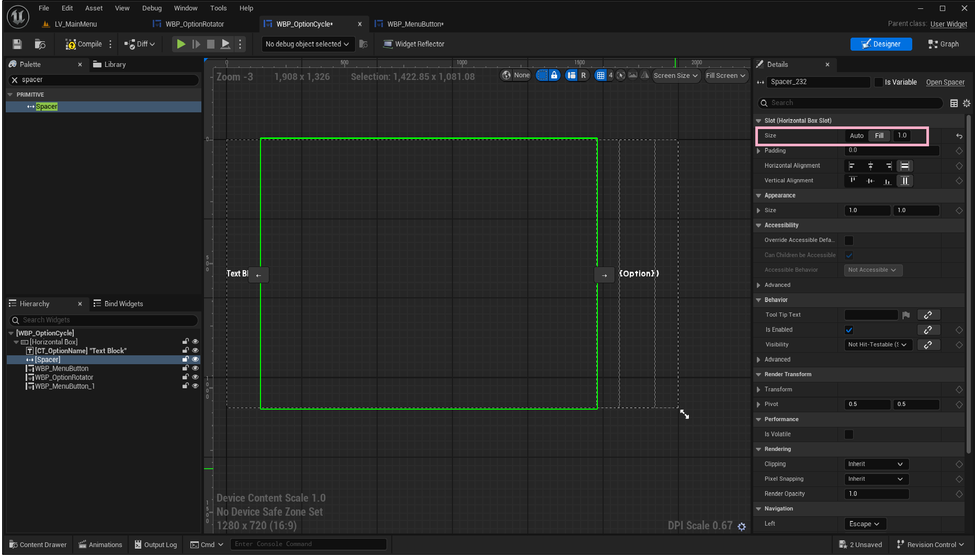Collapse the Accessibility section
Screen dimensions: 975x557
tap(758, 226)
